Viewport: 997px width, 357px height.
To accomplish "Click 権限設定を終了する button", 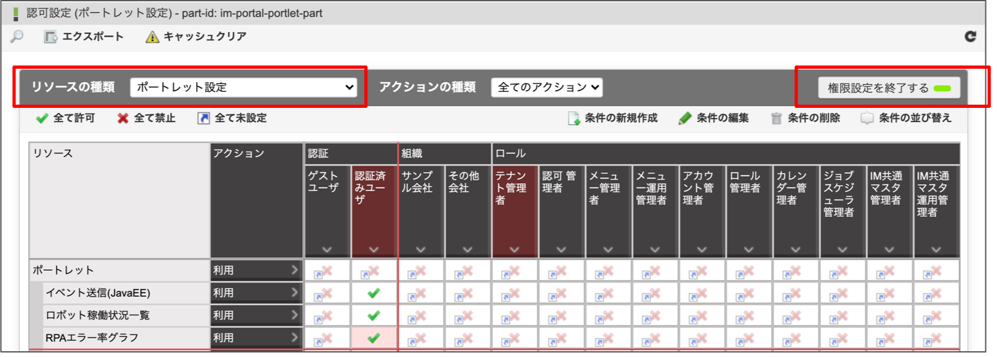I will [888, 88].
